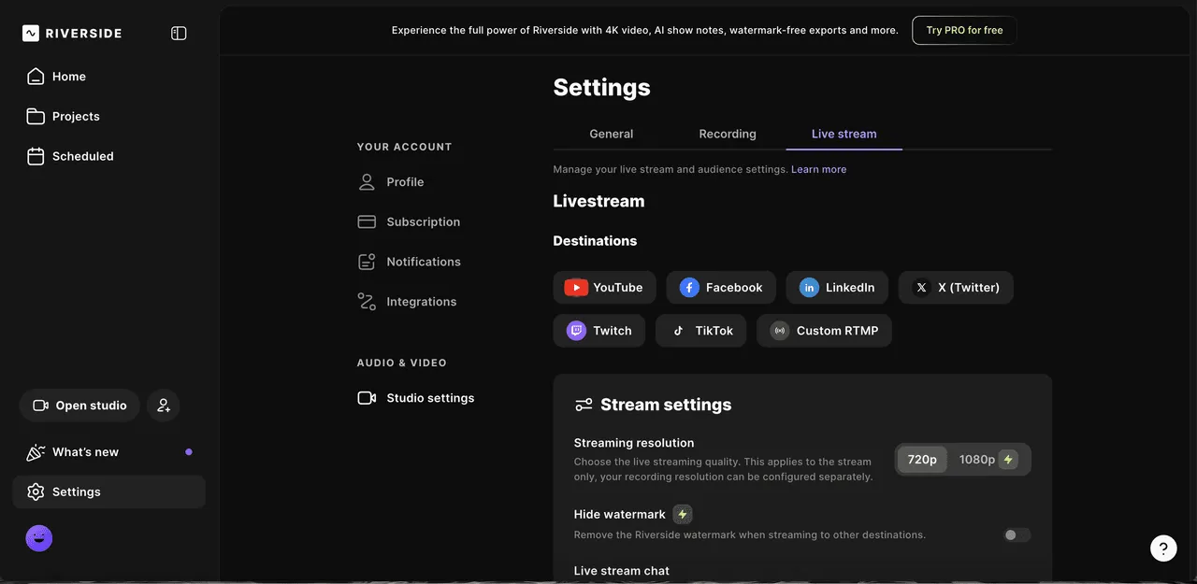
Task: Select 720p streaming resolution
Action: point(922,460)
